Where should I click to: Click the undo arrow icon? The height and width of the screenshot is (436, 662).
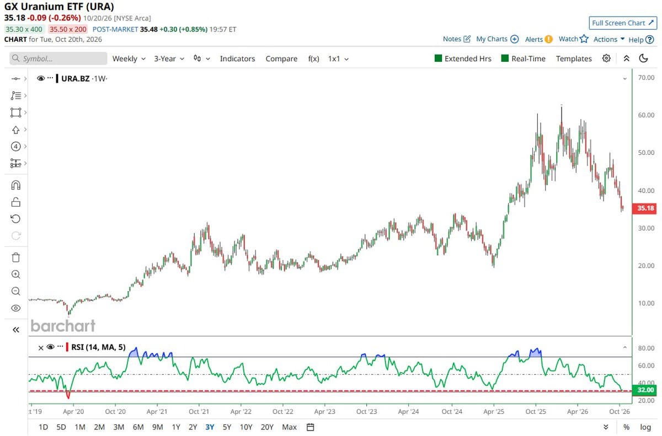tap(15, 219)
